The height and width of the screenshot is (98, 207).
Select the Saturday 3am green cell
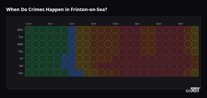click(50, 66)
